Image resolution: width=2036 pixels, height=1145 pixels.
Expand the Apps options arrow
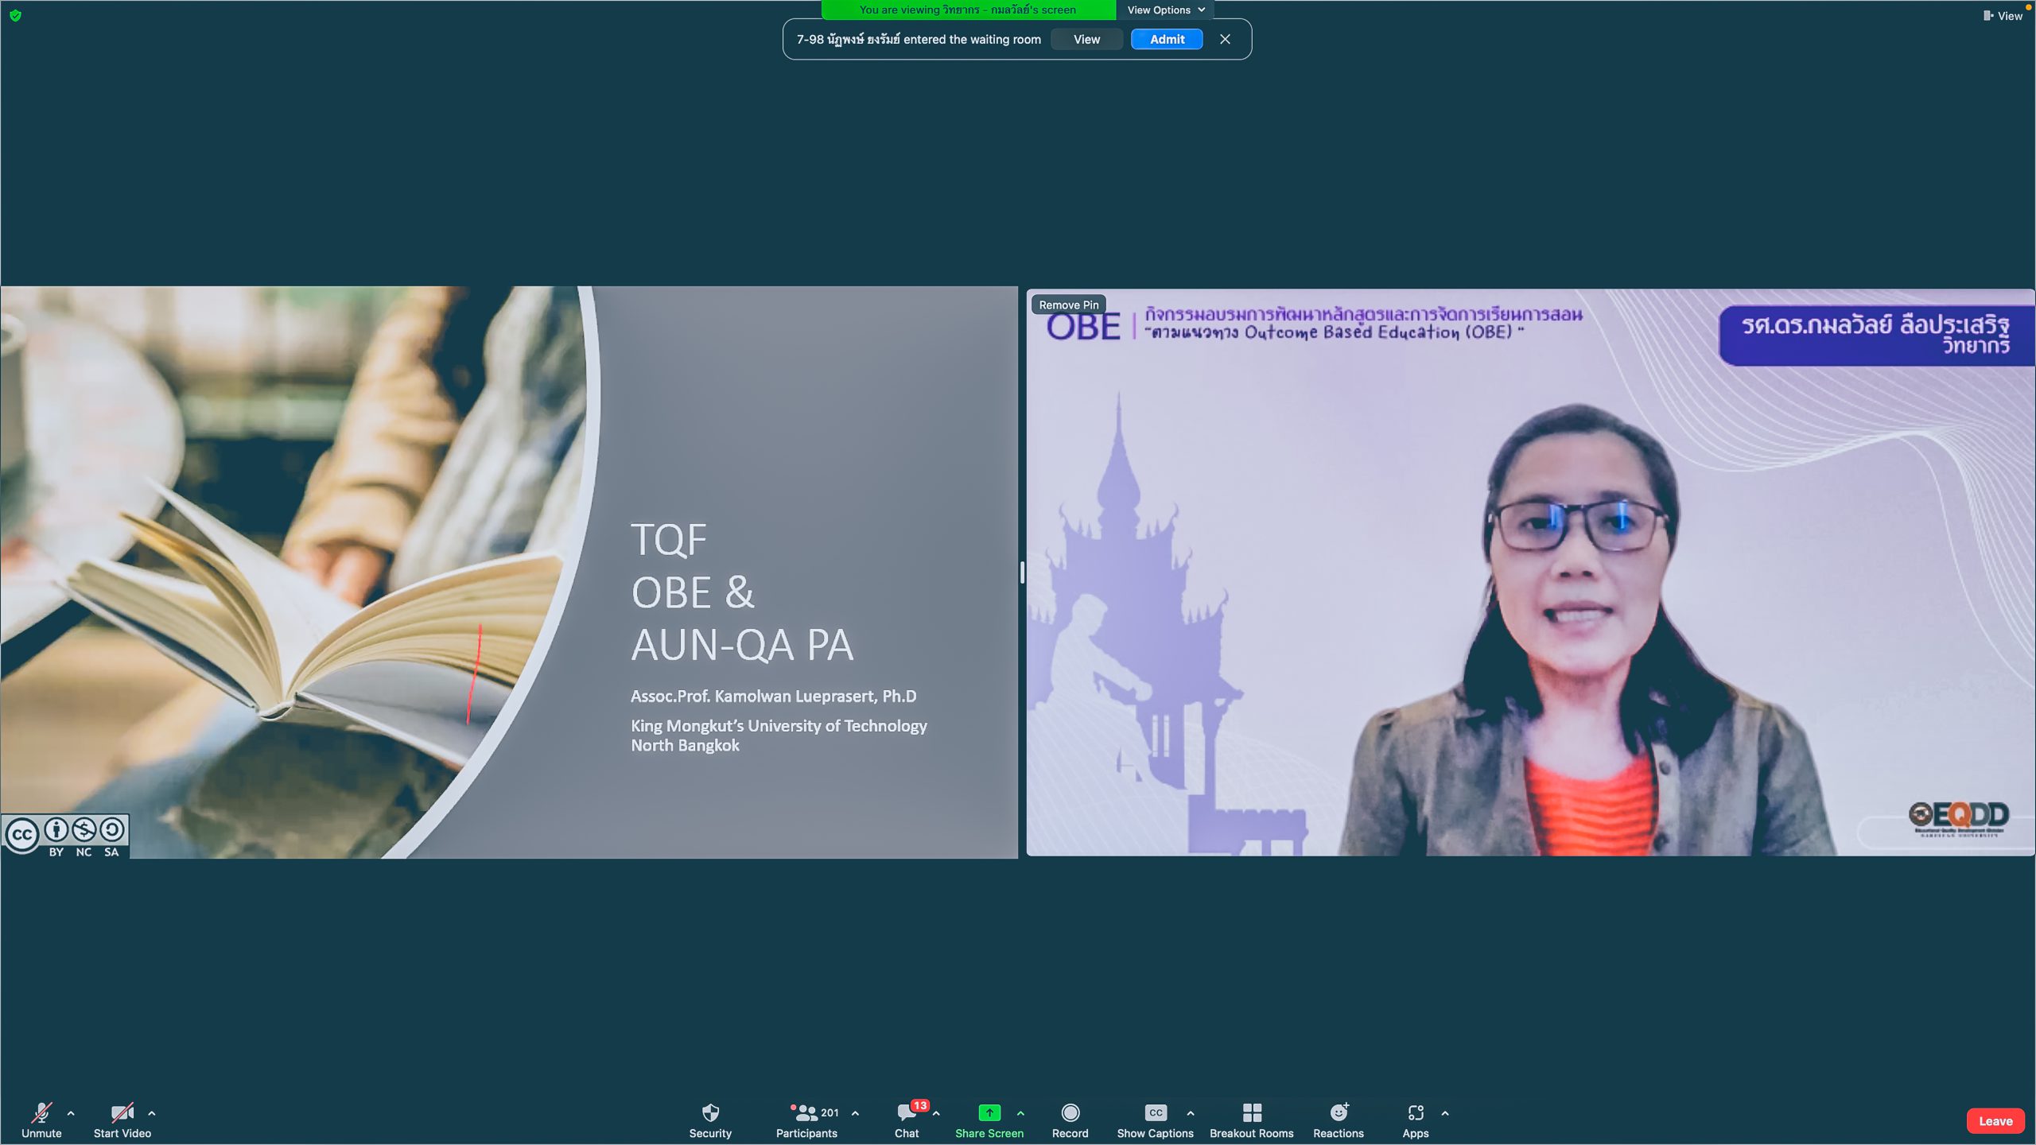click(x=1445, y=1113)
